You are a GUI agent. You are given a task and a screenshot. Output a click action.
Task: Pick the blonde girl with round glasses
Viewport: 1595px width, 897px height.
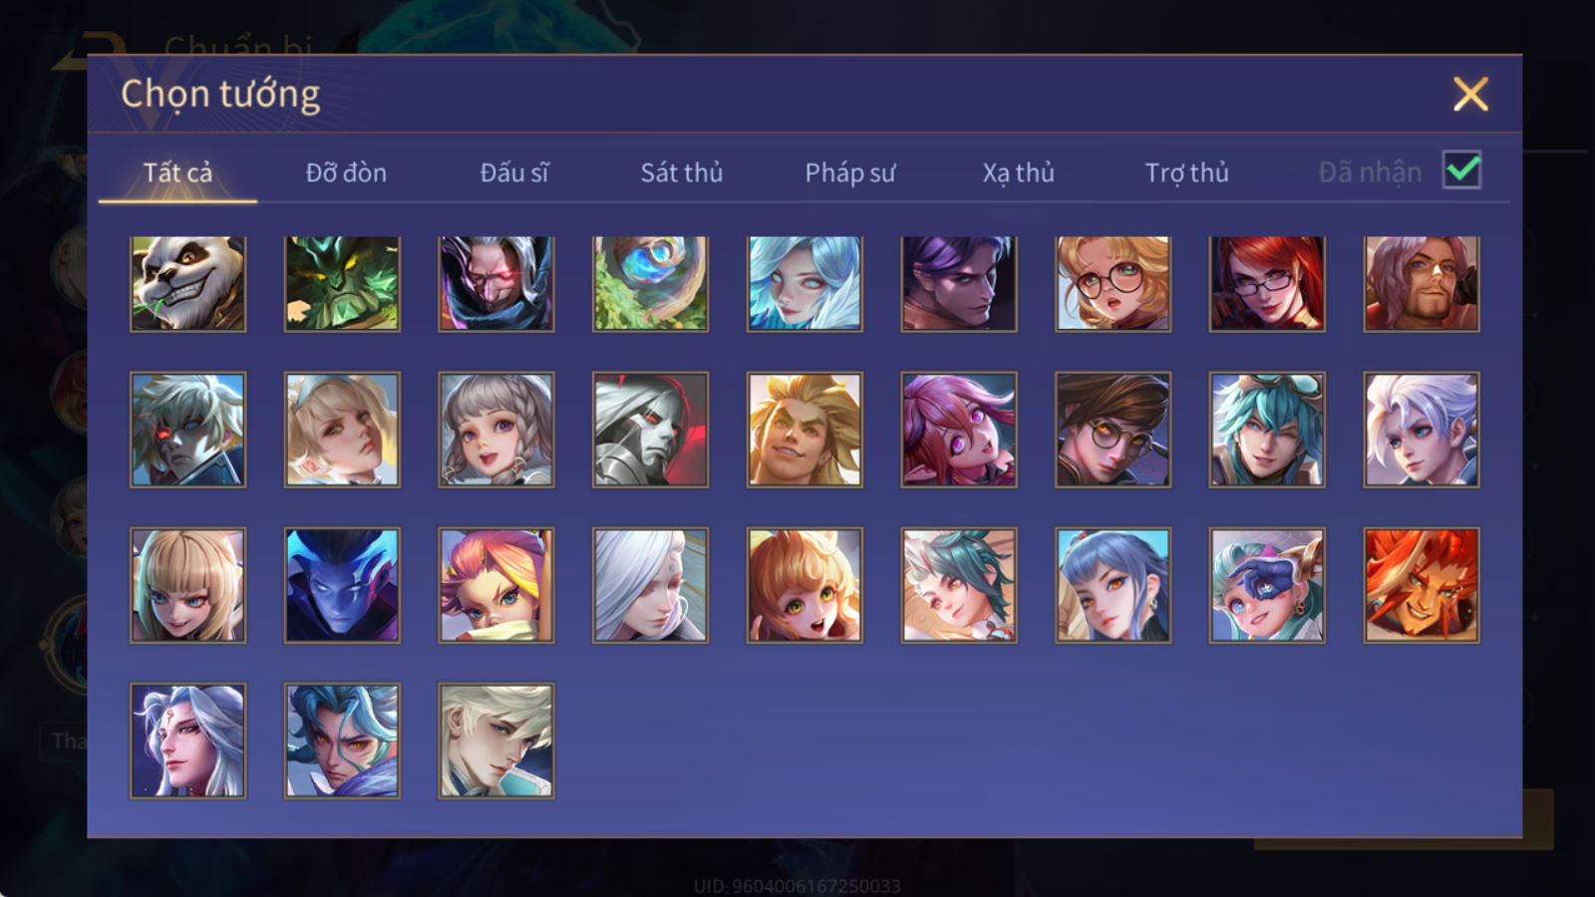tap(1113, 284)
